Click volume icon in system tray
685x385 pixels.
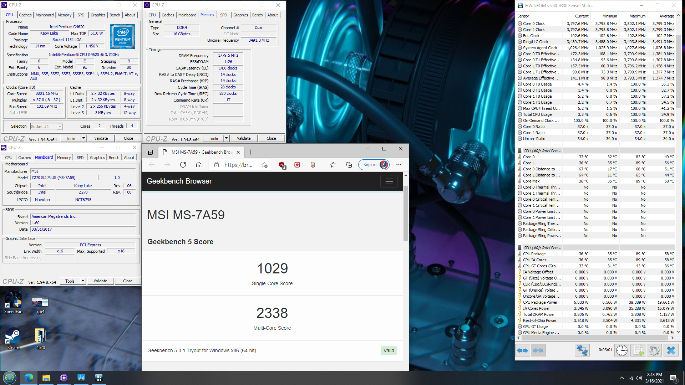pyautogui.click(x=639, y=378)
